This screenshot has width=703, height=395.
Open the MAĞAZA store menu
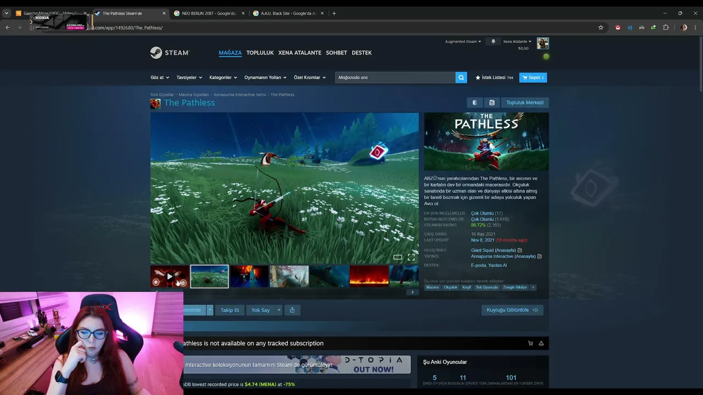point(230,53)
